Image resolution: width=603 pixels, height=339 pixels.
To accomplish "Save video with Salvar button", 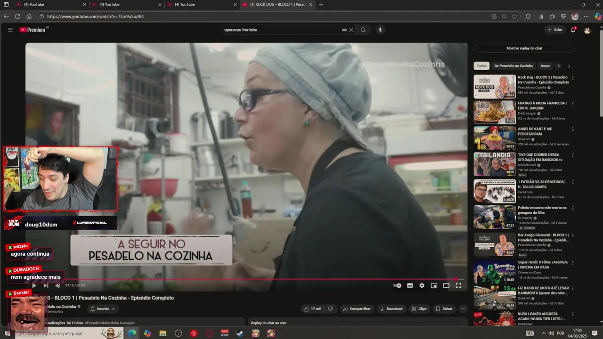I will point(444,309).
